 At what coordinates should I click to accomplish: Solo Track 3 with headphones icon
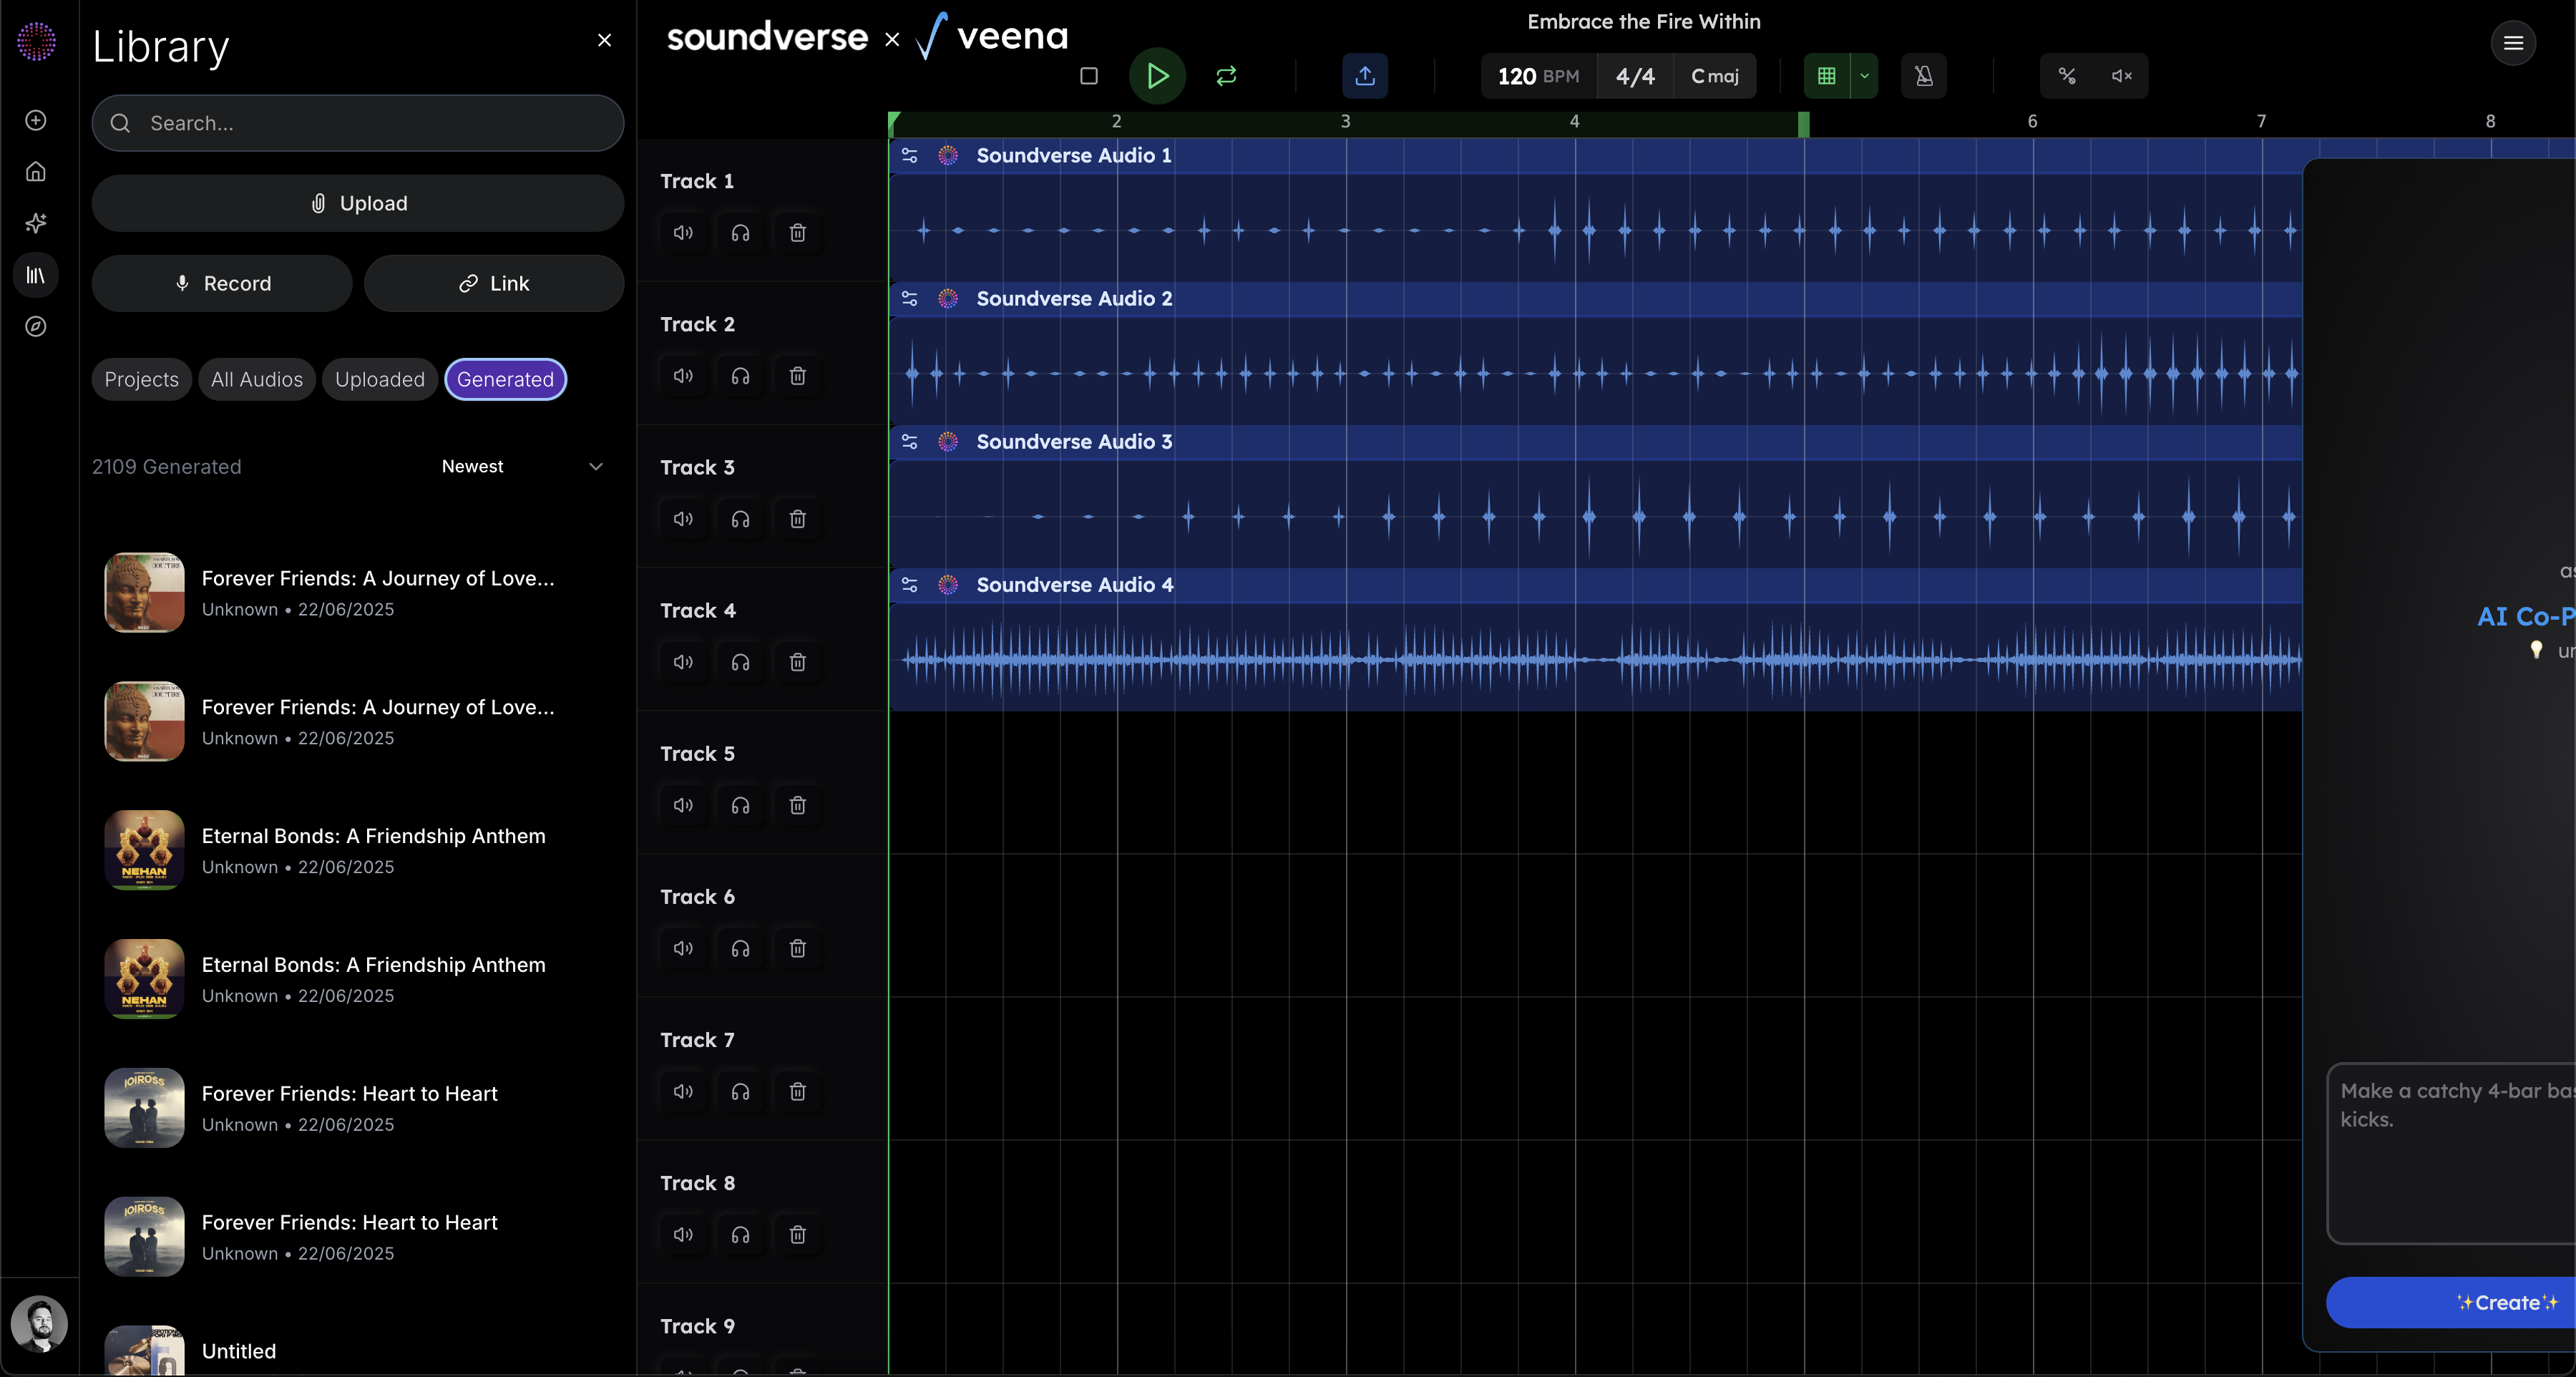tap(741, 519)
